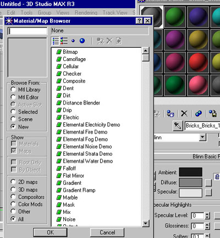The width and height of the screenshot is (220, 238).
Task: Open the Edit menu
Action: tap(11, 13)
